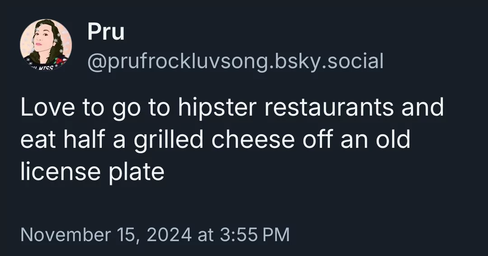Click the words grilled cheese
This screenshot has width=488, height=256.
coord(215,140)
